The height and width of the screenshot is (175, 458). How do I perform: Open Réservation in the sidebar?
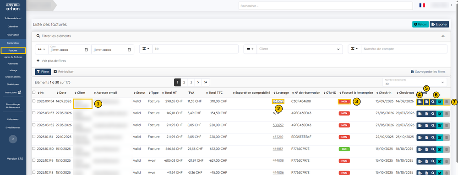coord(13,35)
